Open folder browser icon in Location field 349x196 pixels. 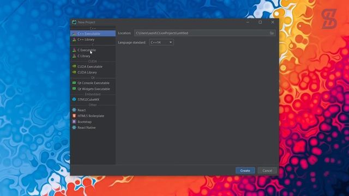pos(272,33)
